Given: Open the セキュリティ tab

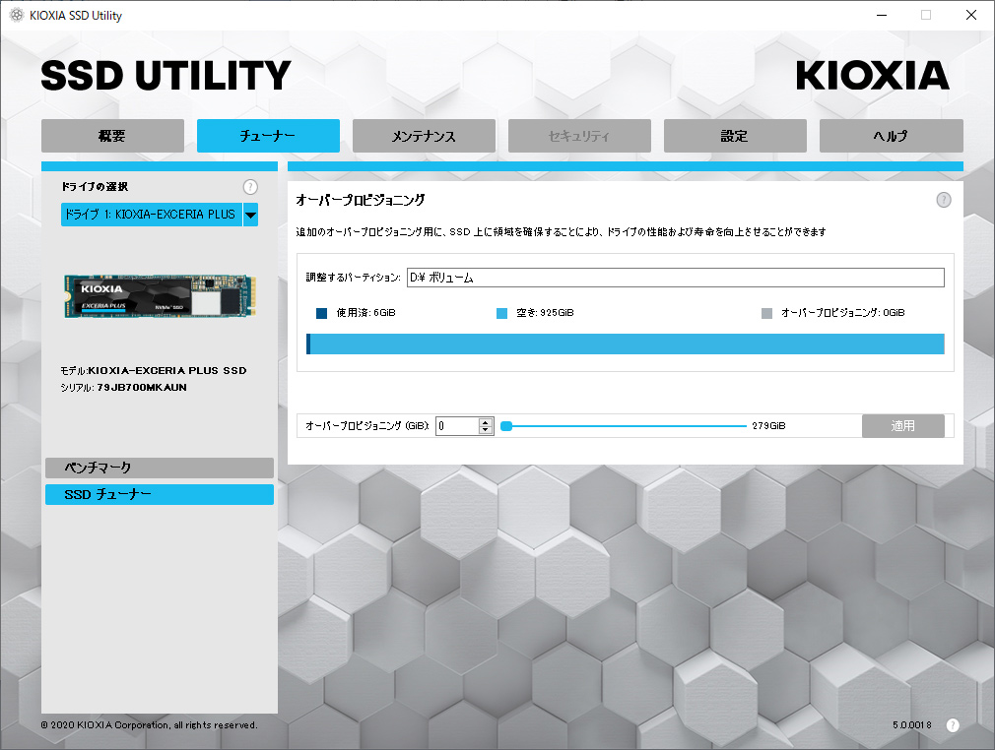Looking at the screenshot, I should tap(579, 136).
